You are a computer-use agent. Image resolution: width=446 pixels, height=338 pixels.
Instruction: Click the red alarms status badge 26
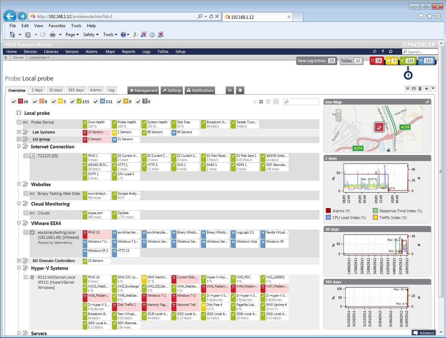click(x=376, y=61)
